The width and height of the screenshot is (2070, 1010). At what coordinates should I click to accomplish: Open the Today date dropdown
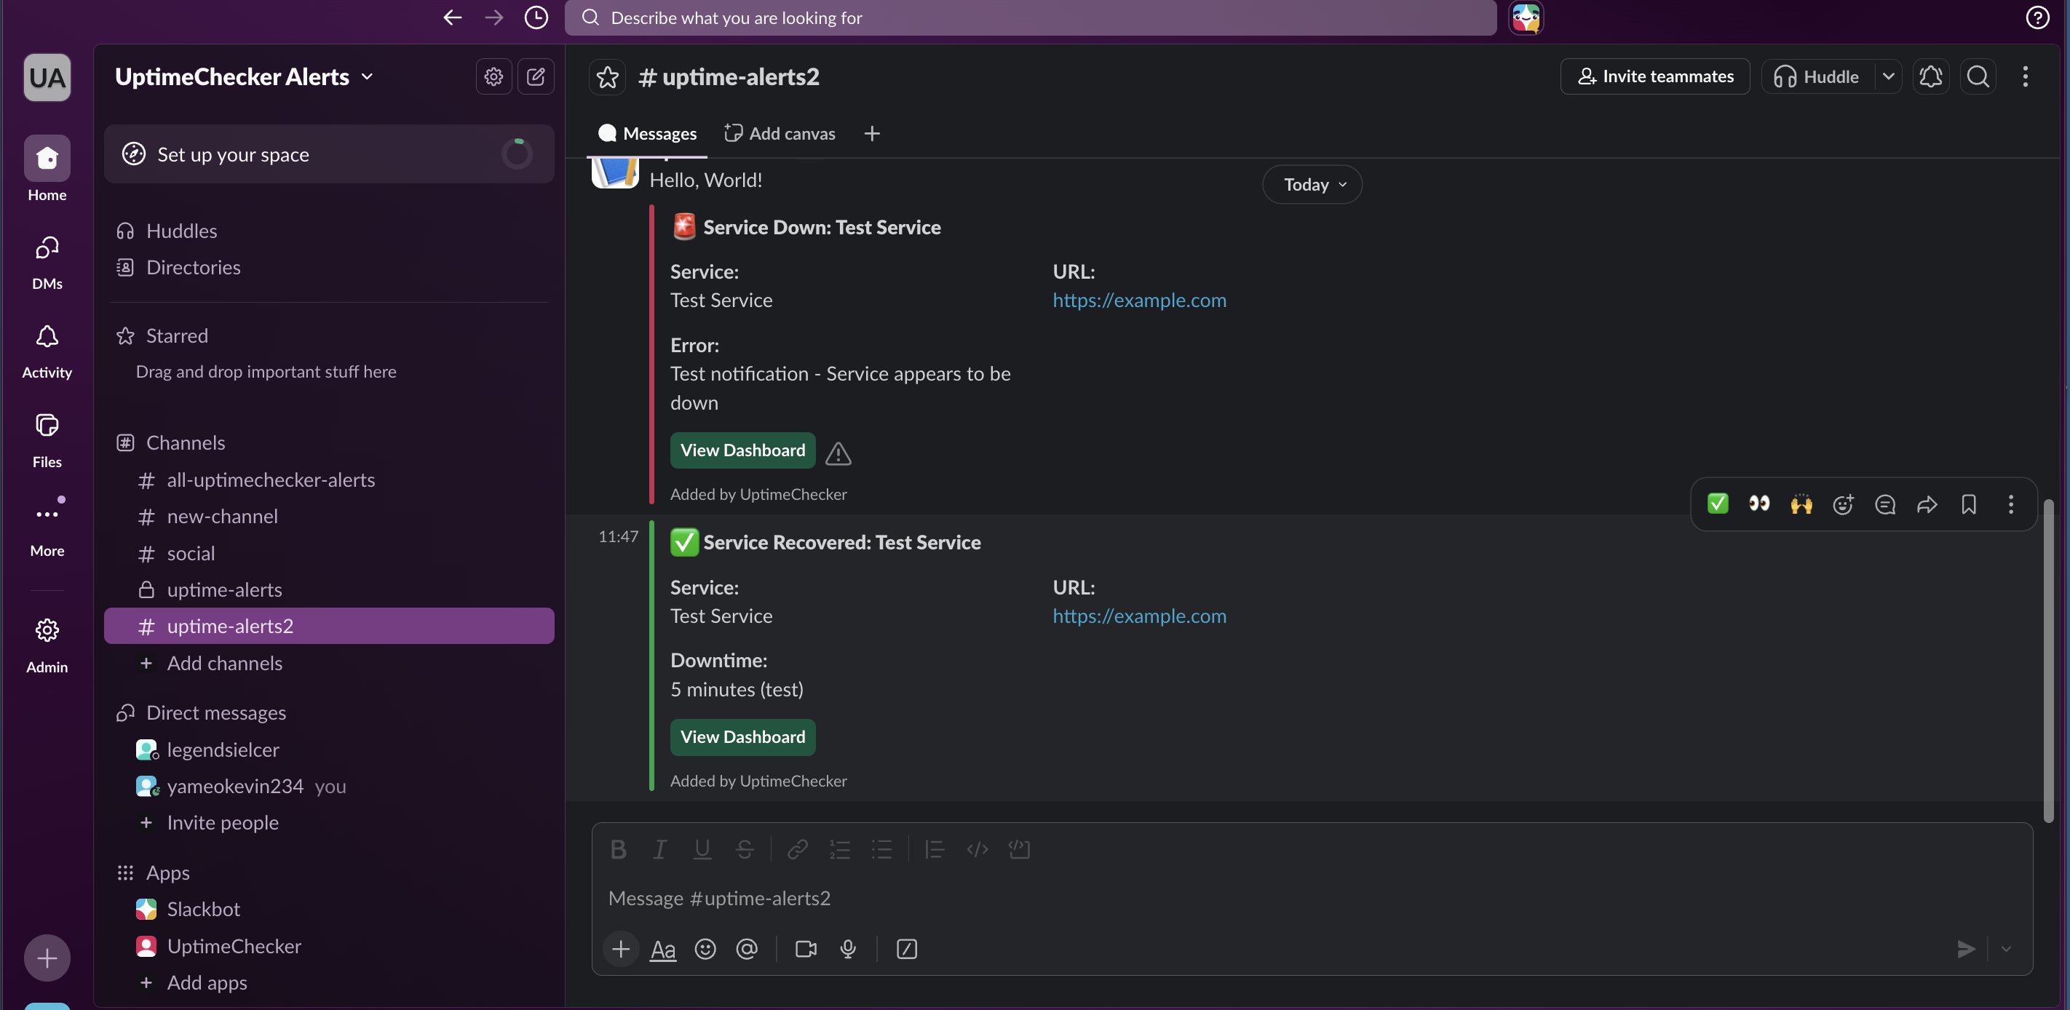click(x=1312, y=185)
